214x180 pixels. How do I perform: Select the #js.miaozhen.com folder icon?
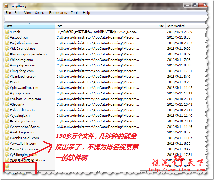click(7, 77)
